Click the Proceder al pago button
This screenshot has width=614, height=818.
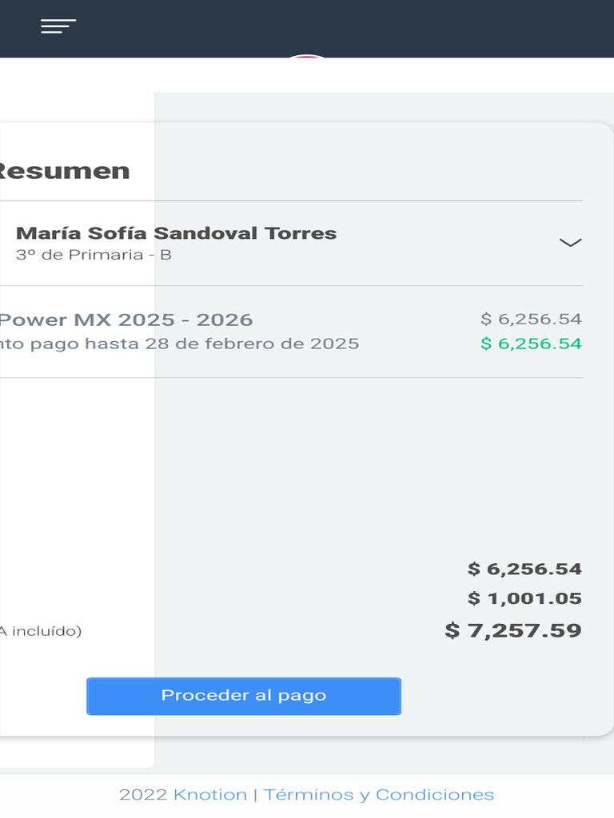coord(244,696)
